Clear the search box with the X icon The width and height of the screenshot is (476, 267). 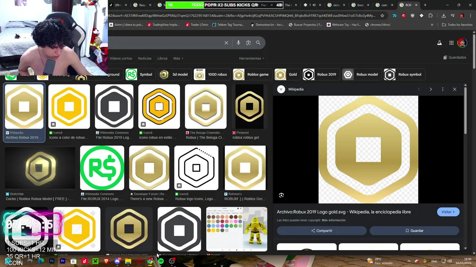[226, 43]
